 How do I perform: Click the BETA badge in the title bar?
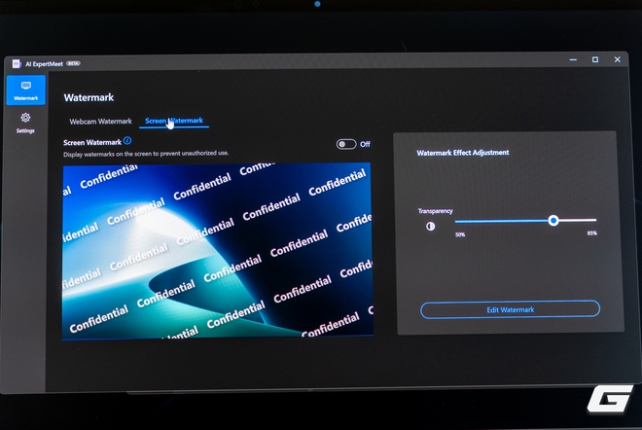coord(73,63)
